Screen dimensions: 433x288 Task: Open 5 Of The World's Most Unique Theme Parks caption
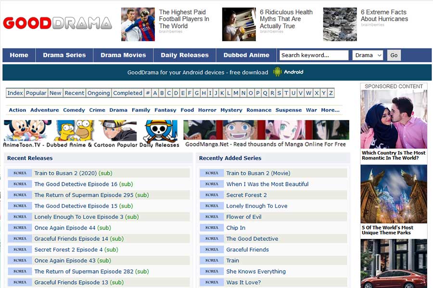pyautogui.click(x=387, y=230)
